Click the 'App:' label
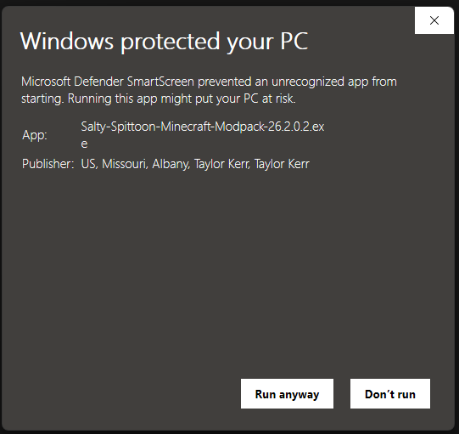 point(35,135)
